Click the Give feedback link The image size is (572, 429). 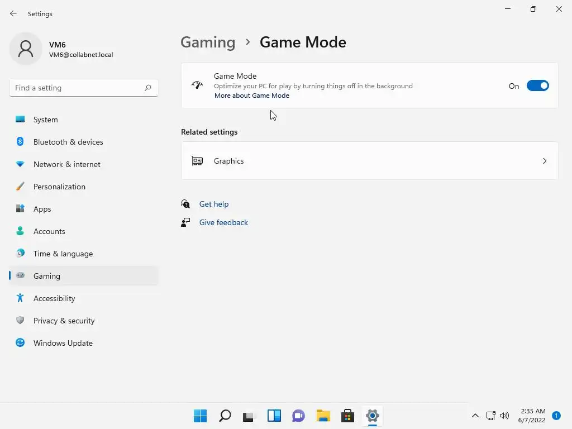223,222
